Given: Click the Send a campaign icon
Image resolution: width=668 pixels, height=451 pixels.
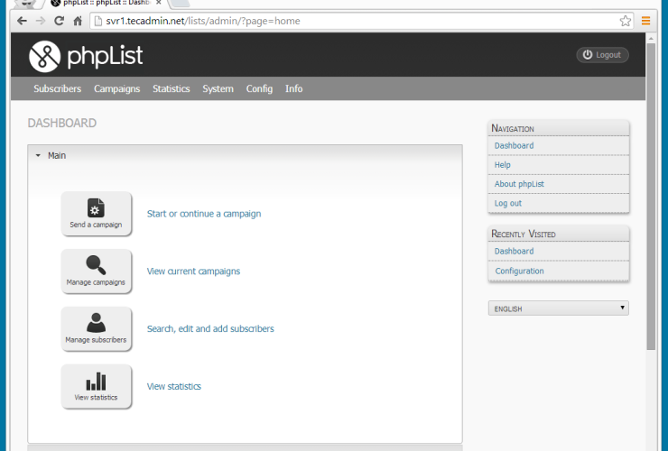Looking at the screenshot, I should (x=96, y=208).
